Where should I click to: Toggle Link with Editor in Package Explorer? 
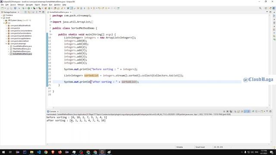29,12
